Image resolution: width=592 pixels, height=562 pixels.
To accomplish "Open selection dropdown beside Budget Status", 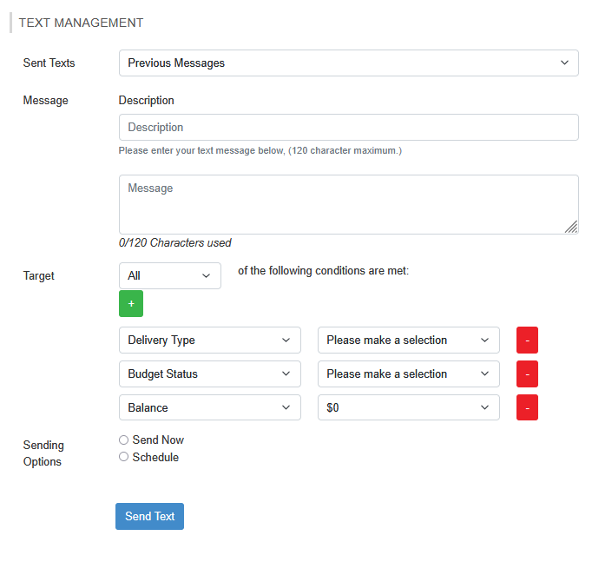I will (x=409, y=374).
